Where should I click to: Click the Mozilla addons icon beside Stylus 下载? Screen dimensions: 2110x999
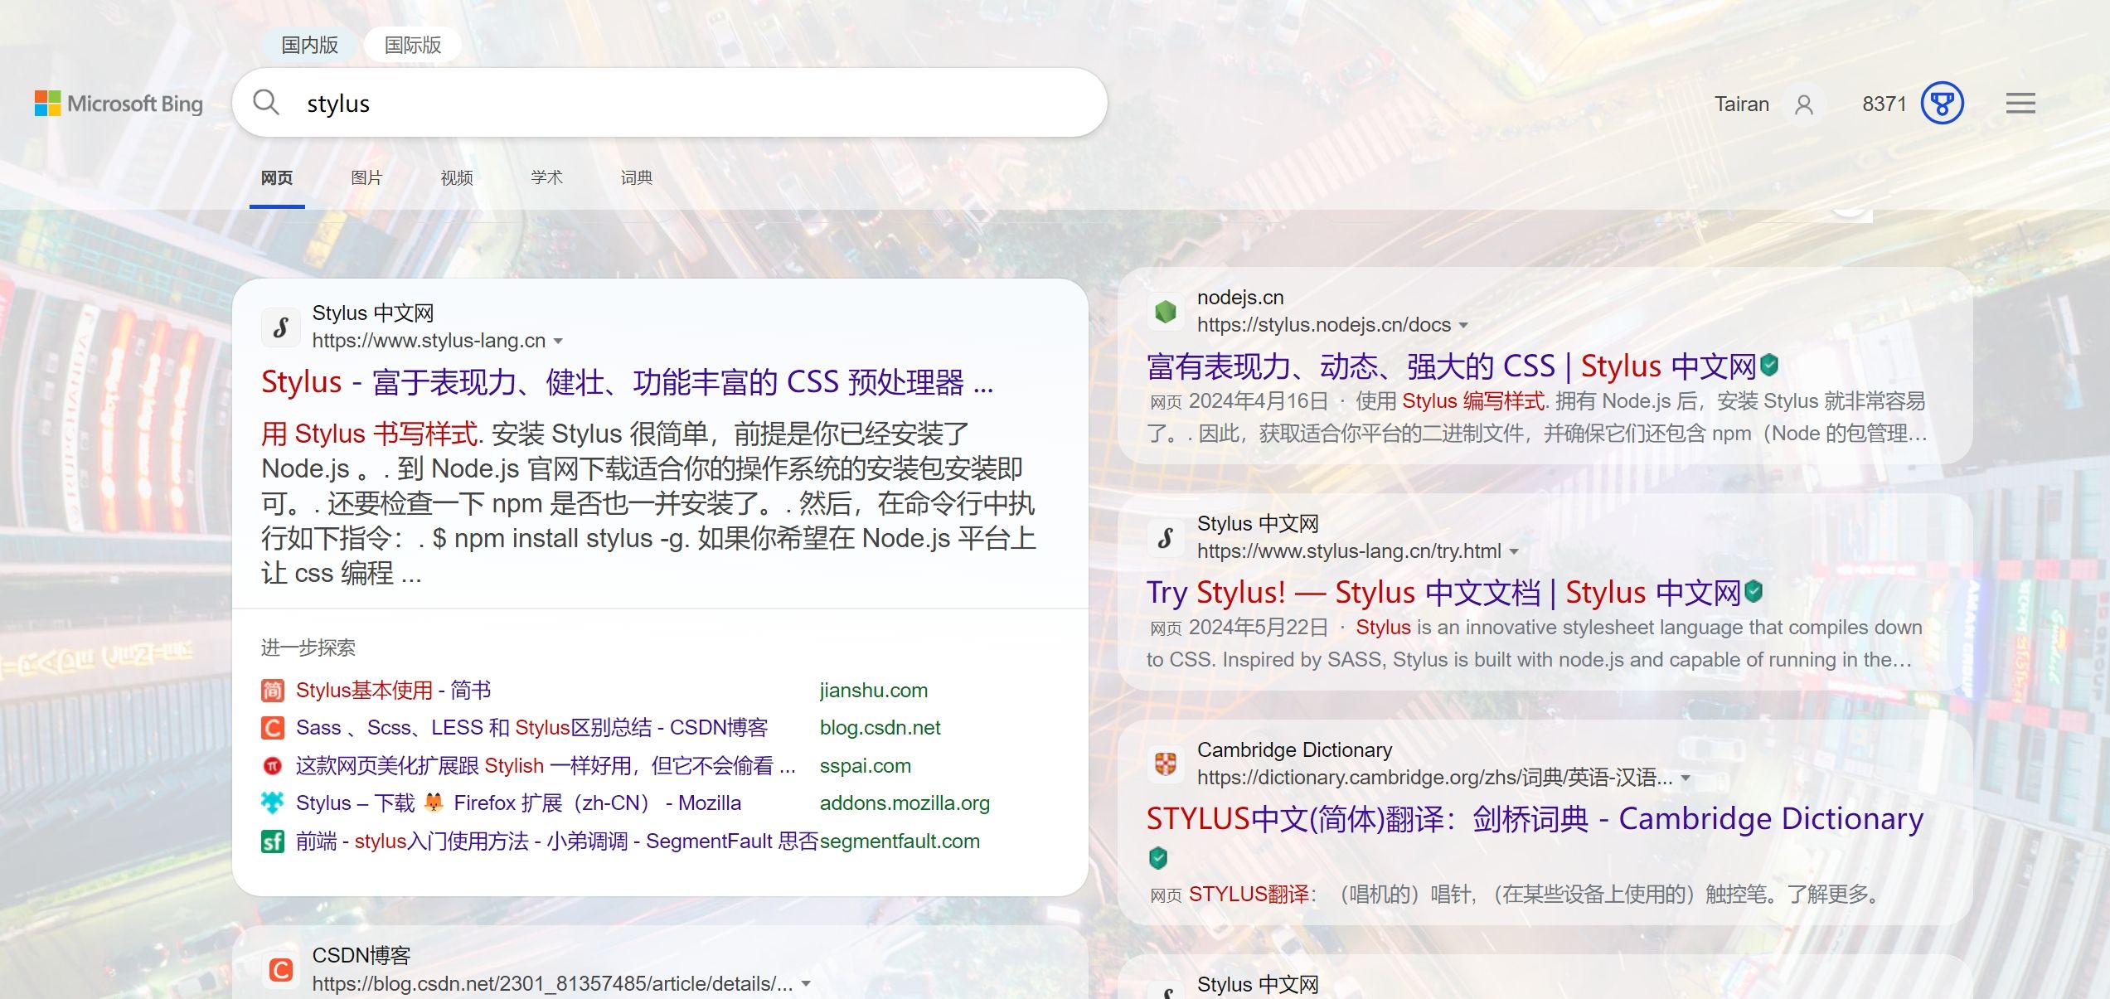pyautogui.click(x=273, y=803)
